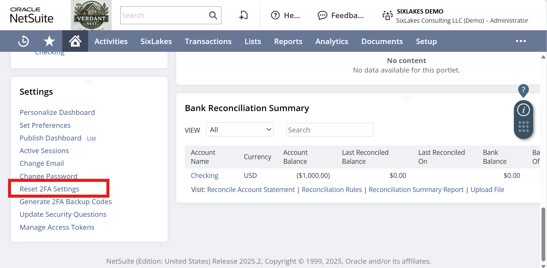
Task: Open the shortcuts star icon
Action: coord(49,41)
